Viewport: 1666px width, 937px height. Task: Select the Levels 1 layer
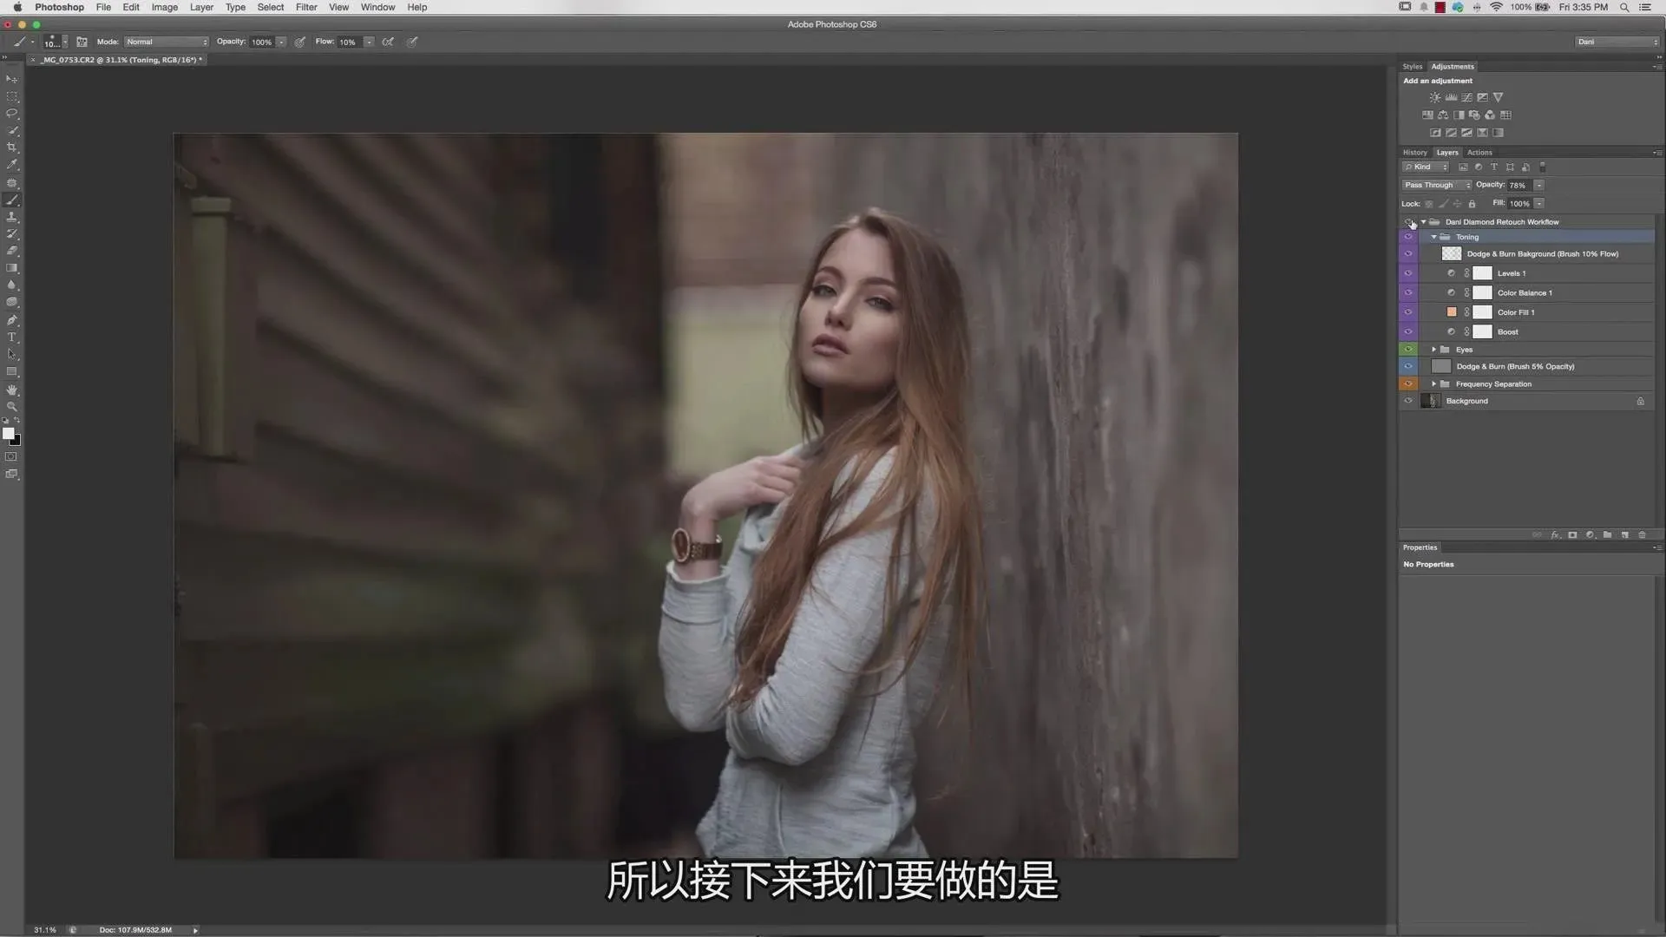pos(1512,273)
